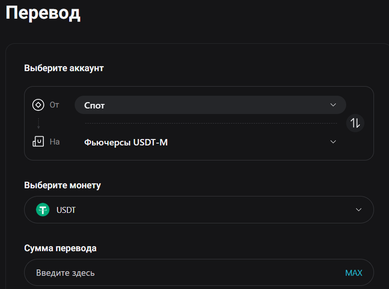The image size is (389, 289).
Task: Expand the USDT coin chevron arrow
Action: click(x=358, y=210)
